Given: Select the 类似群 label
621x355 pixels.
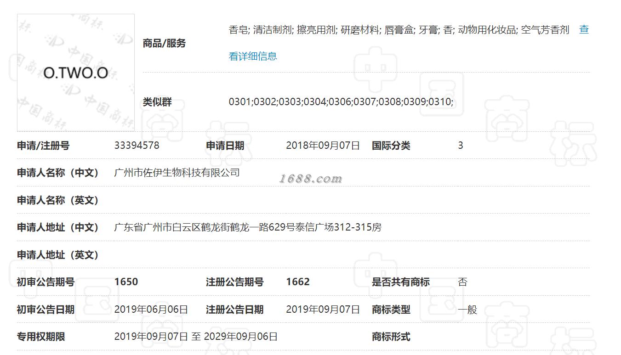Looking at the screenshot, I should (157, 102).
